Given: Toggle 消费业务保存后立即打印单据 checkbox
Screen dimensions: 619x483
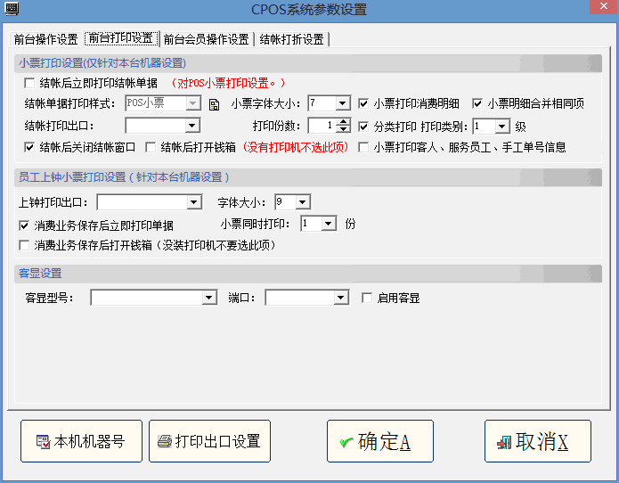Looking at the screenshot, I should click(24, 225).
